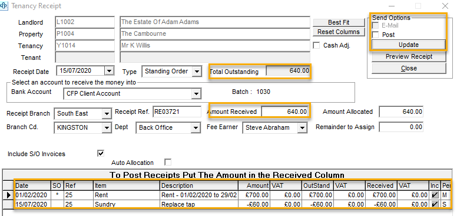
Task: Click OutStand £700.00 cell in Rent row
Action: 317,195
